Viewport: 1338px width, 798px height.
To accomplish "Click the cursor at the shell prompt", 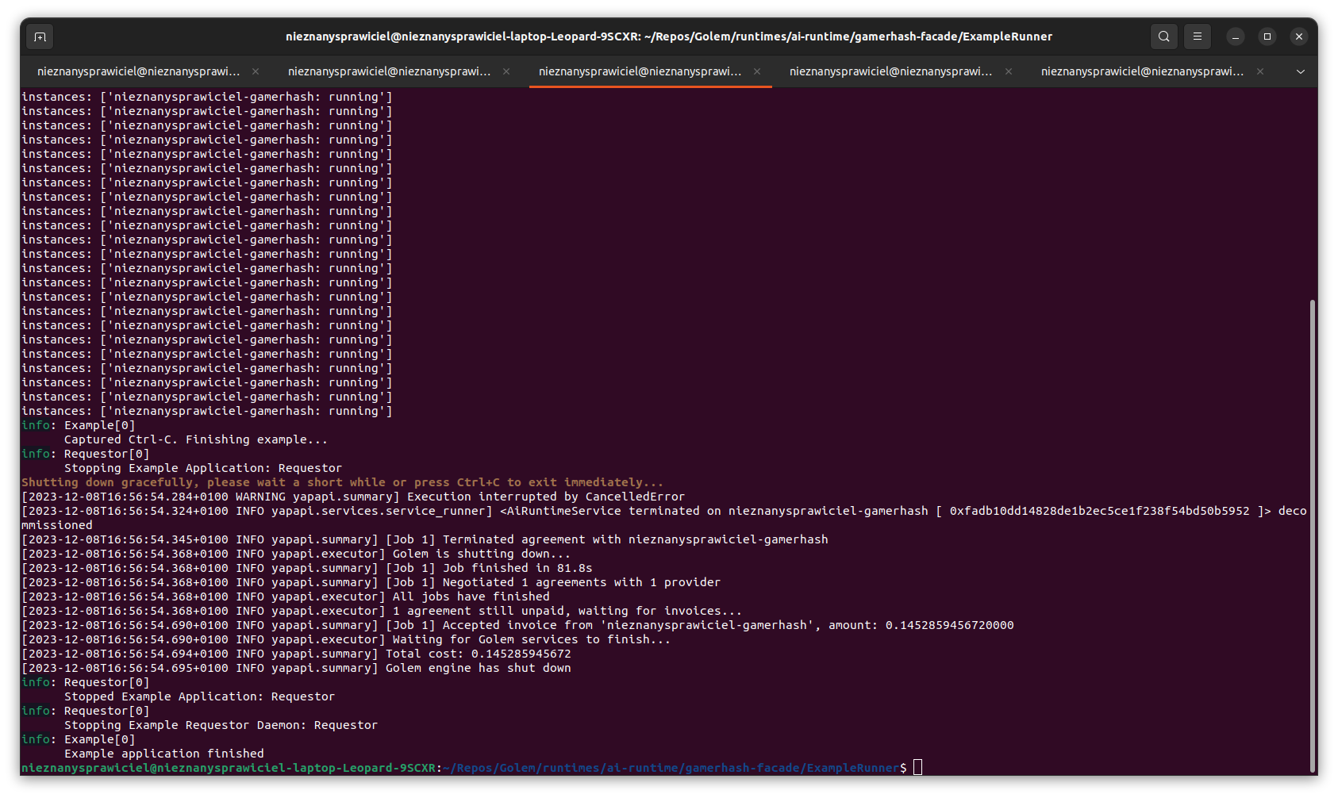I will [x=917, y=767].
